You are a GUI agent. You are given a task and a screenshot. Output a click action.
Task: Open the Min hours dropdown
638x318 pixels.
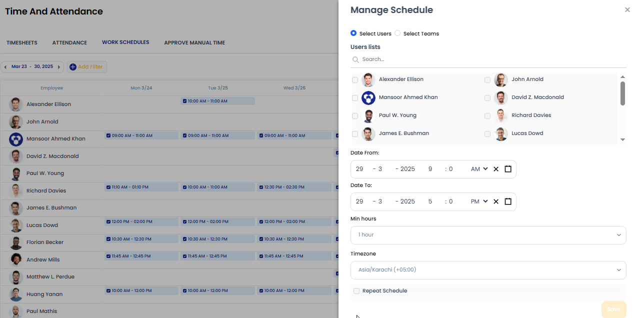tap(488, 235)
